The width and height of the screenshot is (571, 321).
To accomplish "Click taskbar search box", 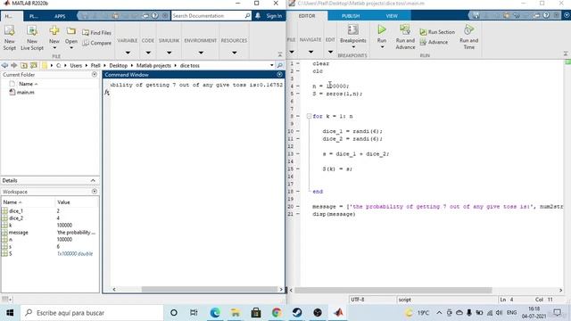I will click(92, 313).
